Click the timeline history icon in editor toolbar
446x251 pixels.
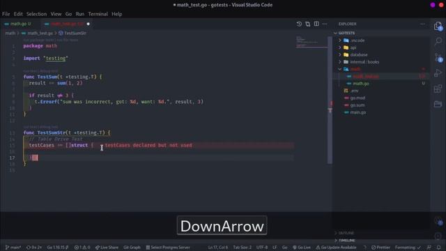[x=299, y=24]
